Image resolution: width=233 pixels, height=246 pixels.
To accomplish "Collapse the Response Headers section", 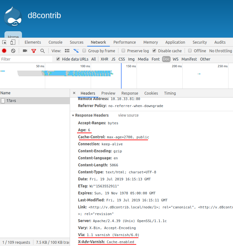I will [x=73, y=115].
